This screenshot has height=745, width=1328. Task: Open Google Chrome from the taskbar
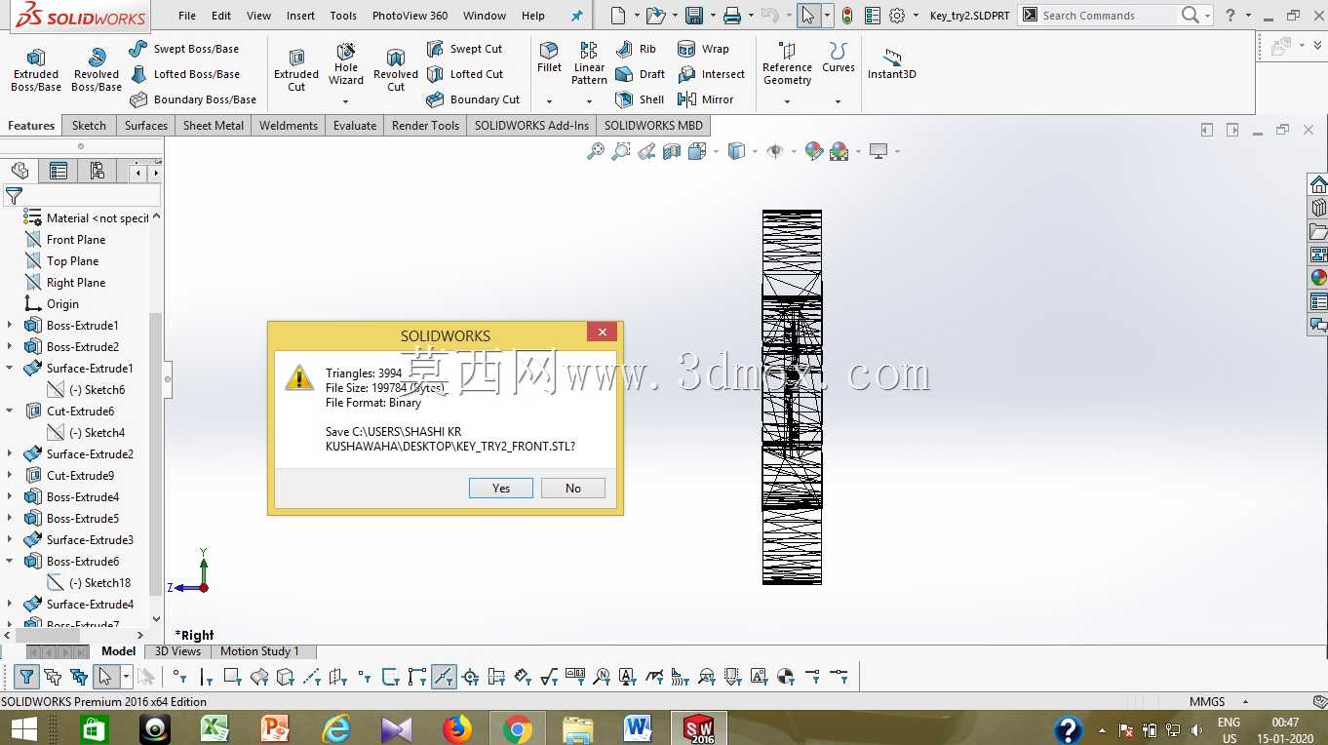click(517, 728)
